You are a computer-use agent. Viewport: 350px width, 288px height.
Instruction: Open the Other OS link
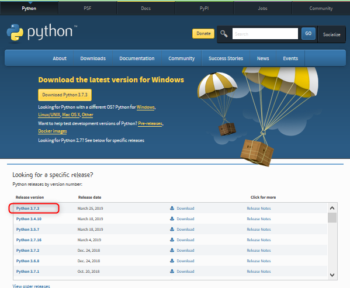tap(87, 114)
